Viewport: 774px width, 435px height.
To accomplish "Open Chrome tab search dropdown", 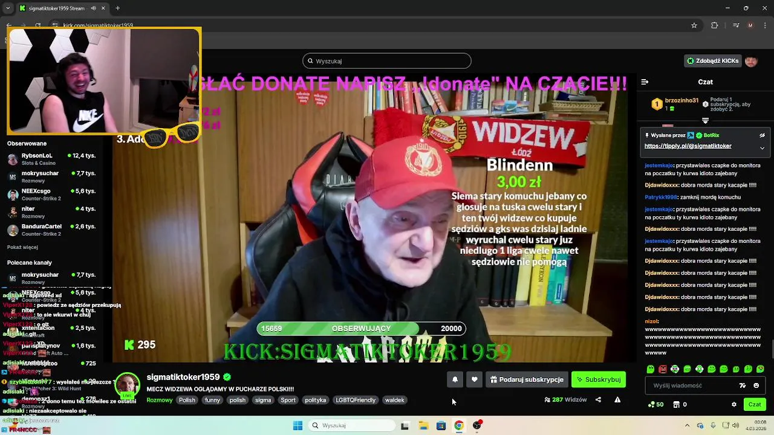I will [9, 8].
